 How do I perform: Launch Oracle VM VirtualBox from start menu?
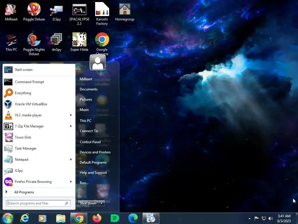pos(39,104)
